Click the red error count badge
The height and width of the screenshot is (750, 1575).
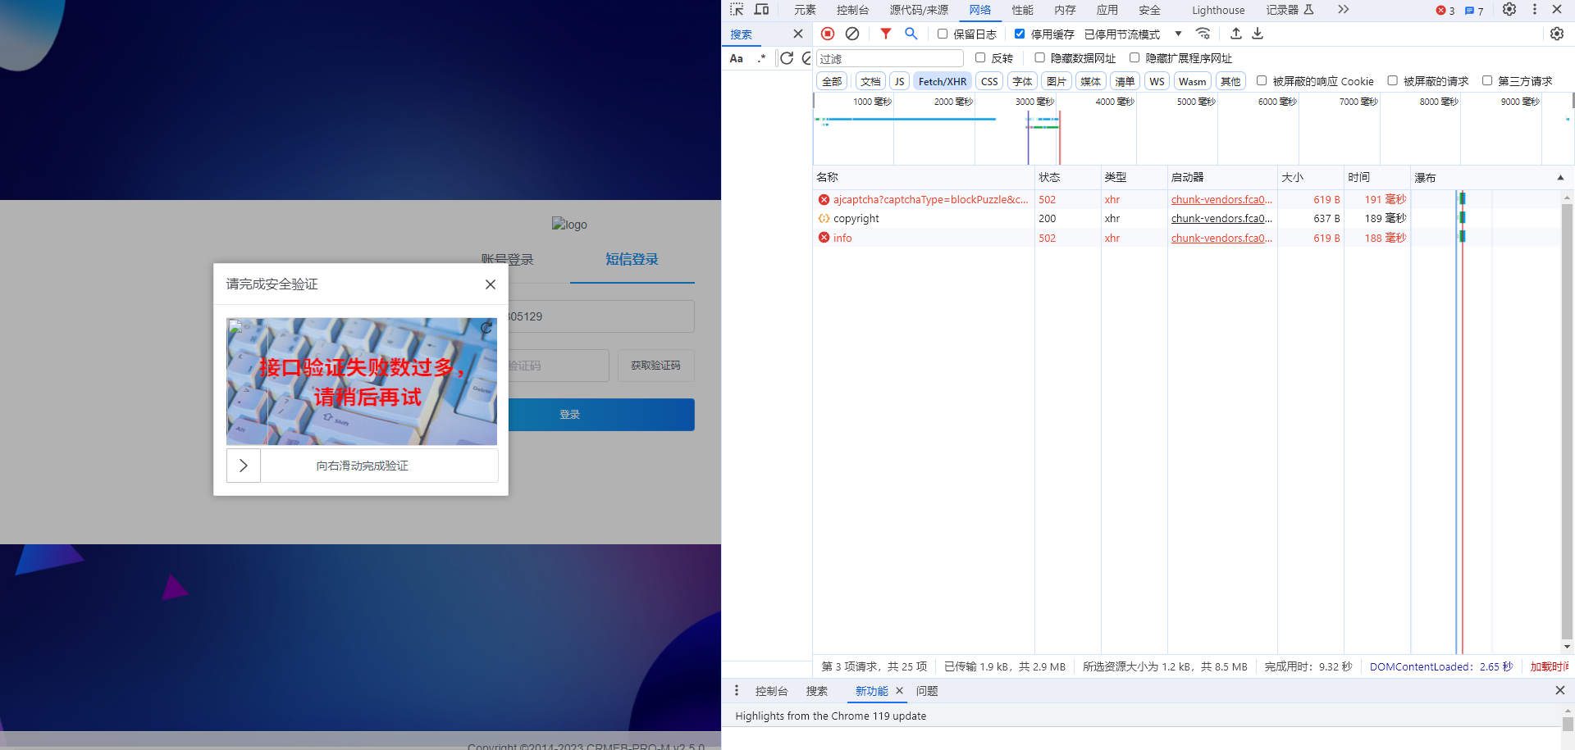1445,11
